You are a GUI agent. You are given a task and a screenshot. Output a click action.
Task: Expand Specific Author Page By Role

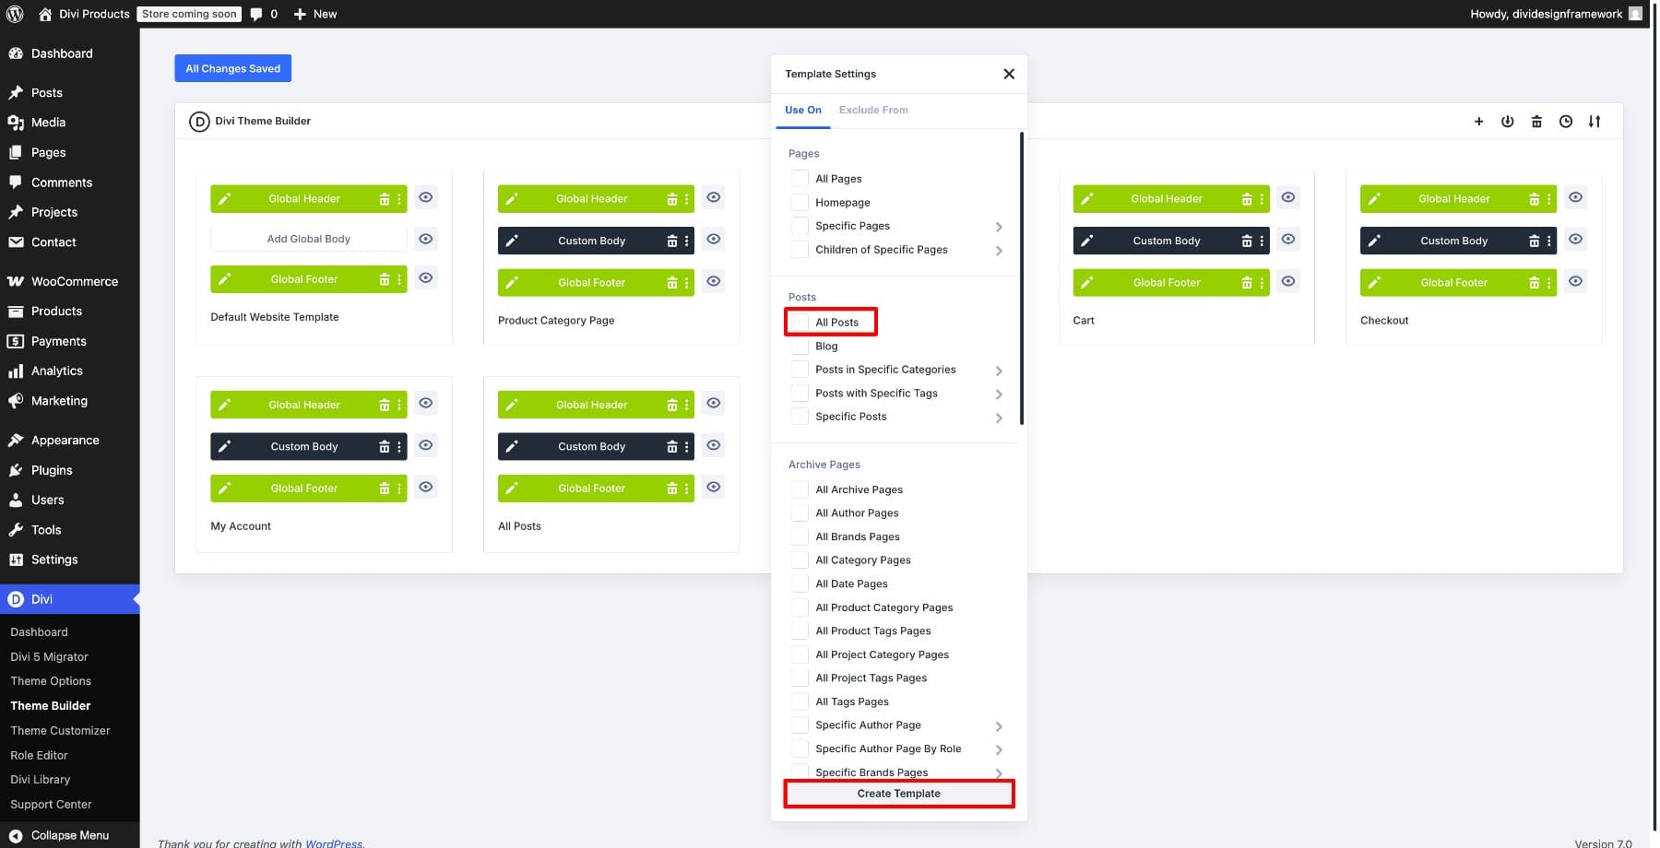[999, 750]
